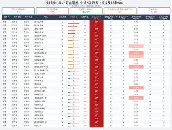Select the 南郑汉山镇 outlet cell
The width and height of the screenshot is (172, 130).
39,63
